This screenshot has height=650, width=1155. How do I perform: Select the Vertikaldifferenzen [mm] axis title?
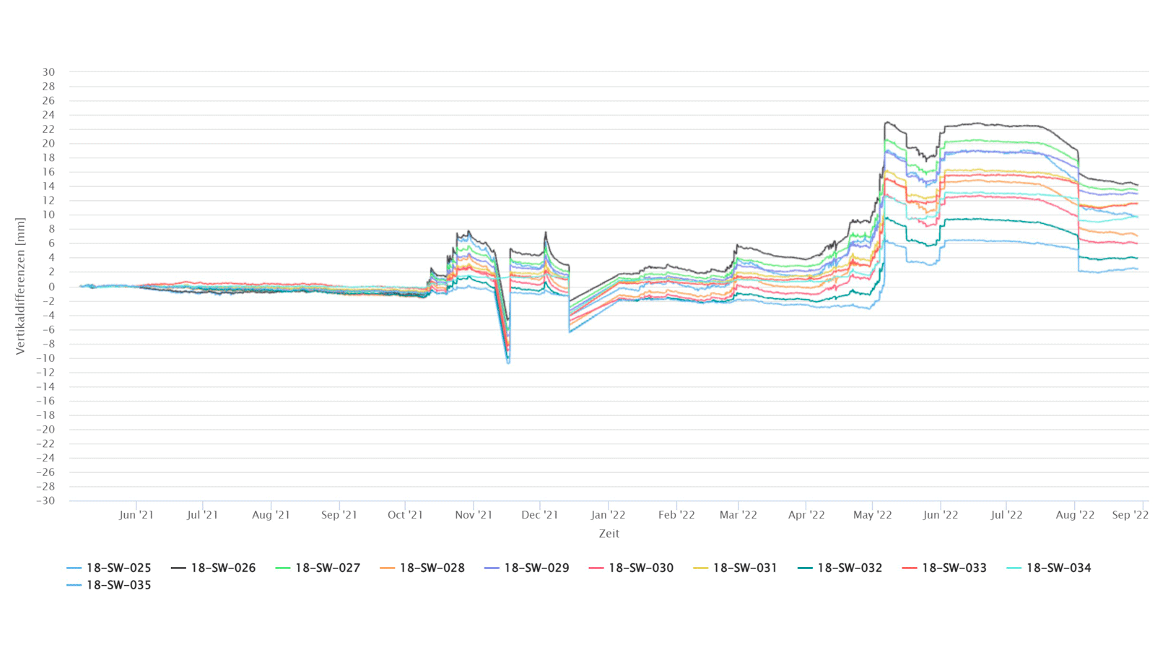point(20,286)
